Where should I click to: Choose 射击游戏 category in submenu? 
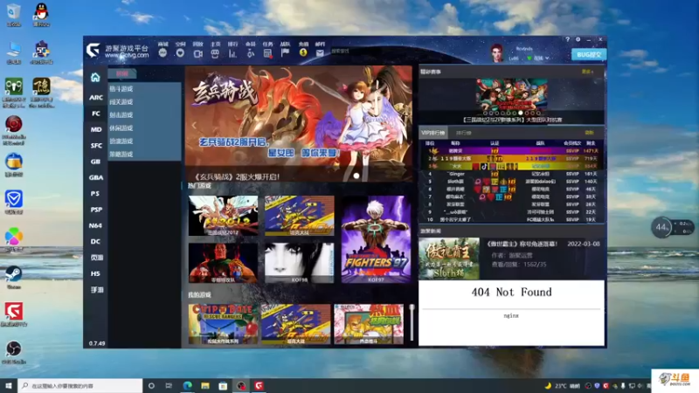click(121, 115)
